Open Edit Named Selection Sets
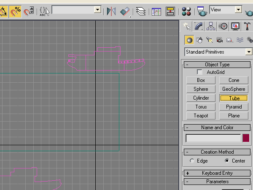253x190 pixels. pyautogui.click(x=44, y=11)
